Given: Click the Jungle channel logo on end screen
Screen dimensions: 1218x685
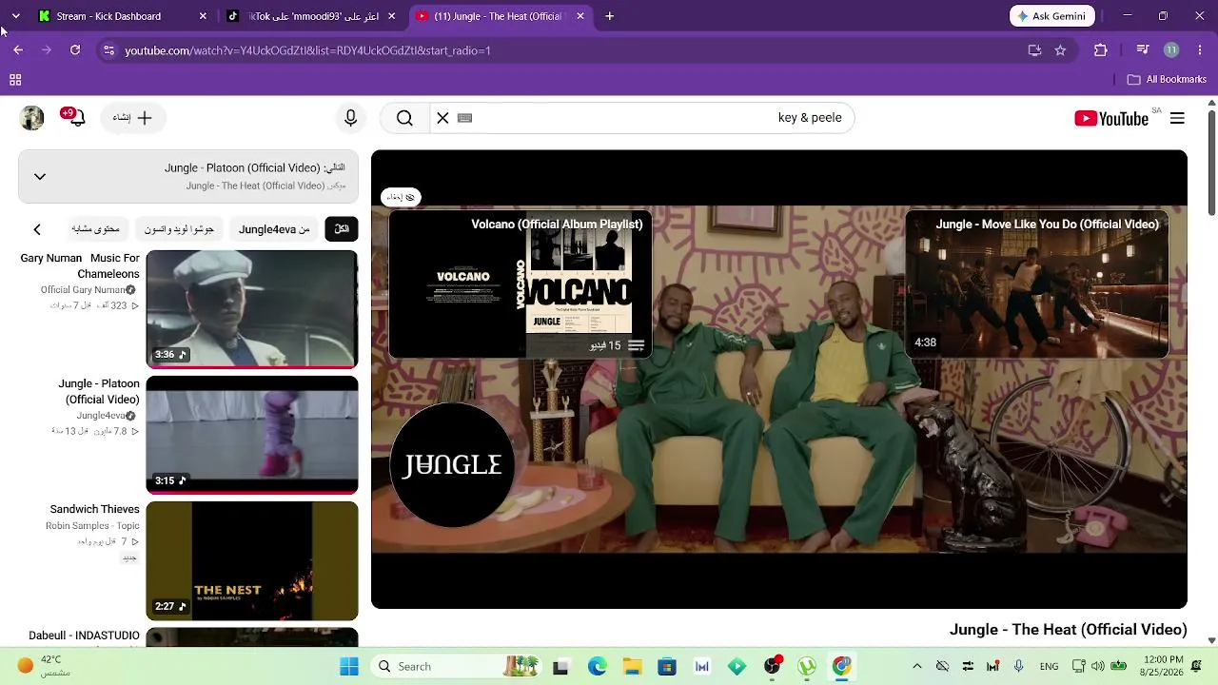Looking at the screenshot, I should [452, 465].
